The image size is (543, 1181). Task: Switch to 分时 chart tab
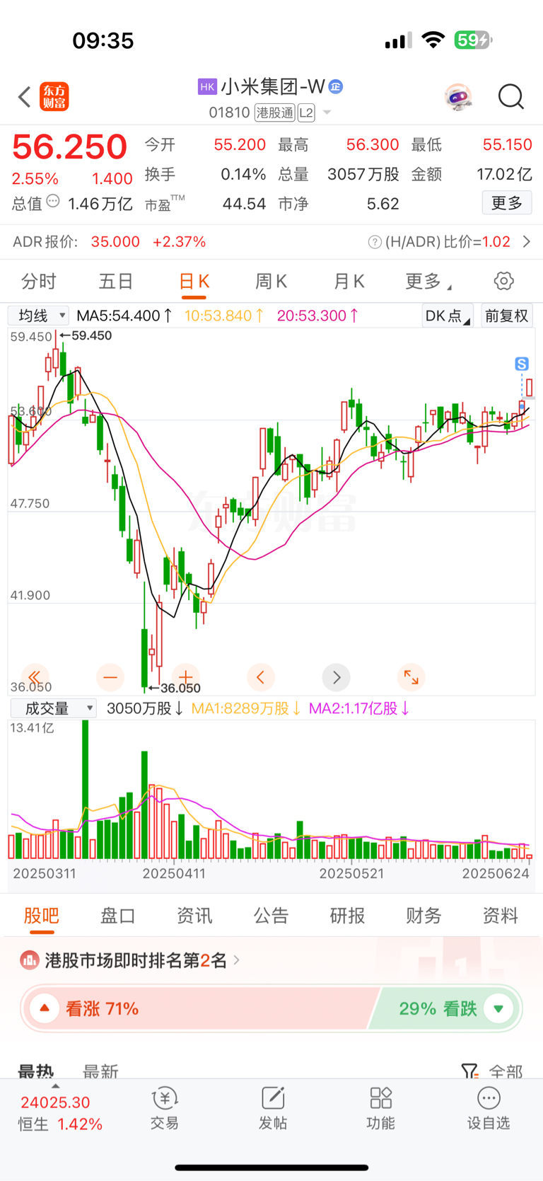(39, 282)
